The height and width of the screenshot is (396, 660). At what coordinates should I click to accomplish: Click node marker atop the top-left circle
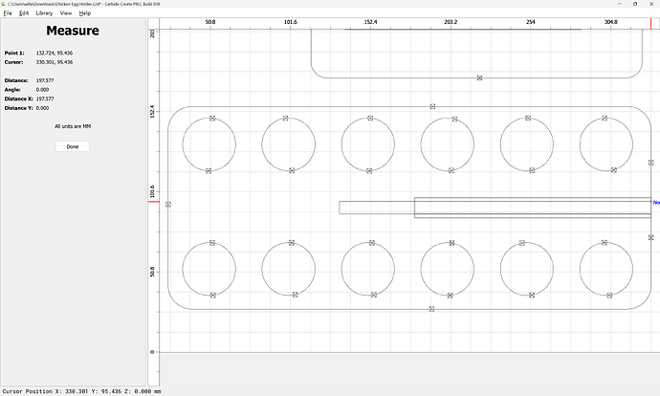click(212, 119)
